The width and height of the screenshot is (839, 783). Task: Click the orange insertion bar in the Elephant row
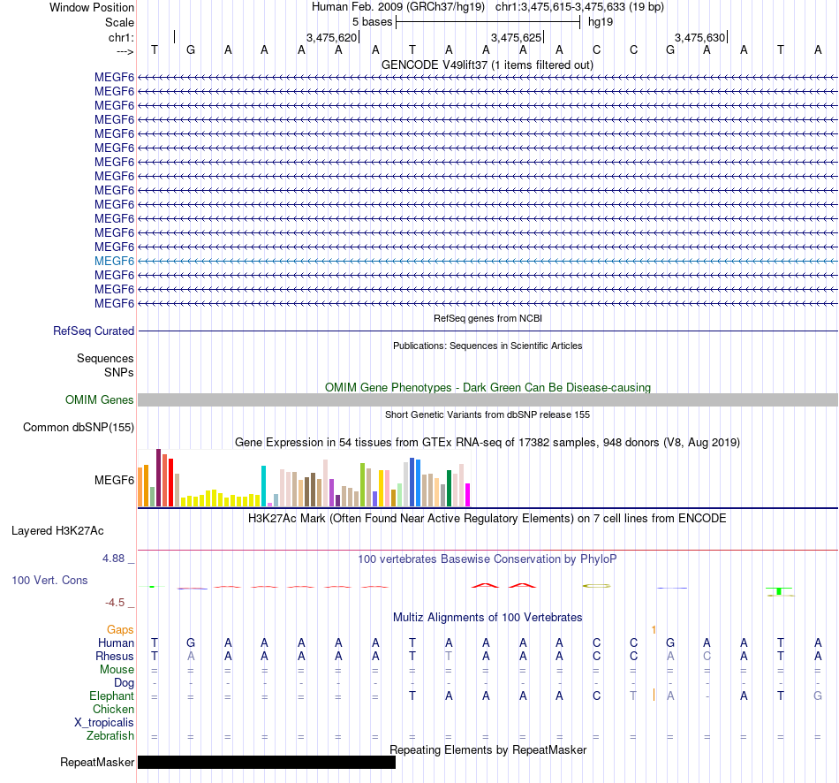654,696
